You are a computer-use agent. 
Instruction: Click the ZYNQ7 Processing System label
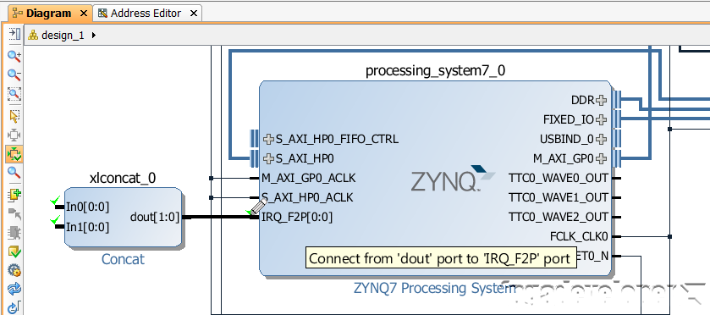click(434, 288)
